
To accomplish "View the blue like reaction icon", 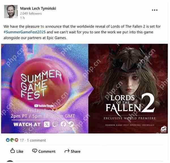I will click(x=8, y=140).
